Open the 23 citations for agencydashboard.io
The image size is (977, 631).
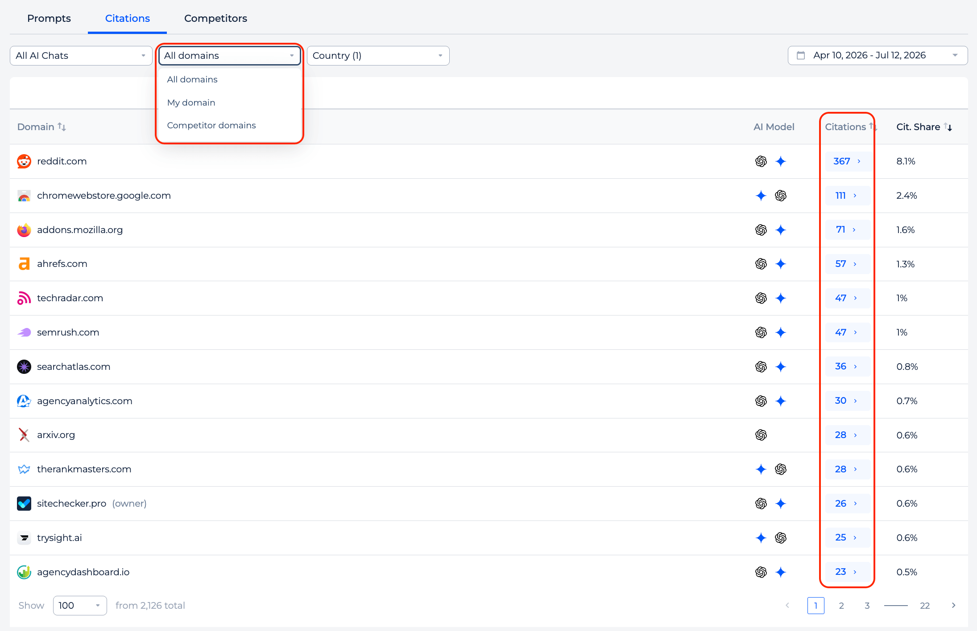(x=847, y=572)
